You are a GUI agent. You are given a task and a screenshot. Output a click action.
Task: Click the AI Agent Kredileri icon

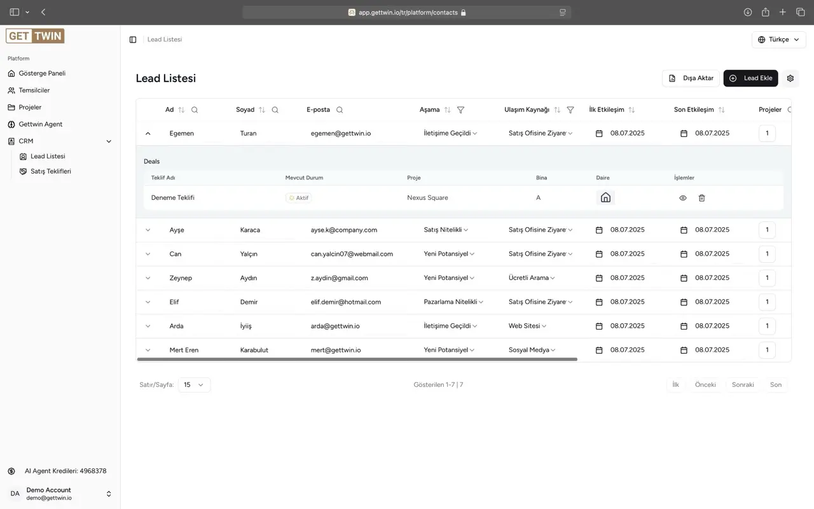pos(10,471)
